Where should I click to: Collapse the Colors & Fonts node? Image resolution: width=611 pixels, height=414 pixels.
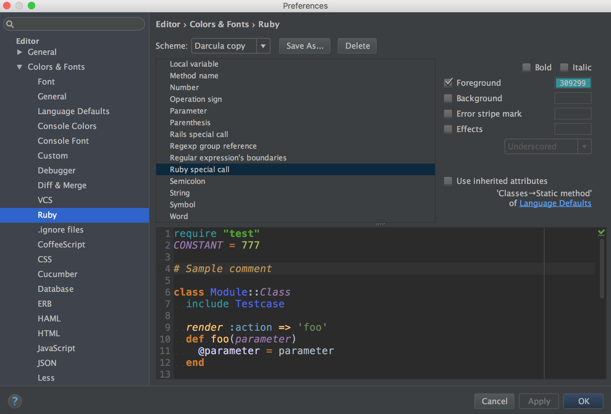[19, 67]
